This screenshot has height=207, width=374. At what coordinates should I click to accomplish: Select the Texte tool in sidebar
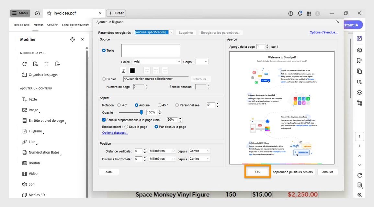pyautogui.click(x=29, y=99)
